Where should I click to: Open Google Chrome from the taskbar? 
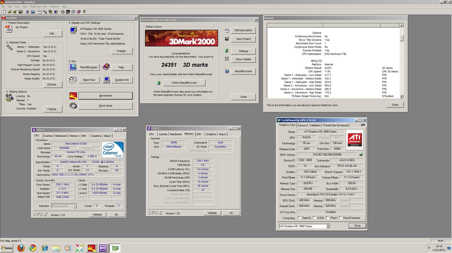[x=33, y=248]
